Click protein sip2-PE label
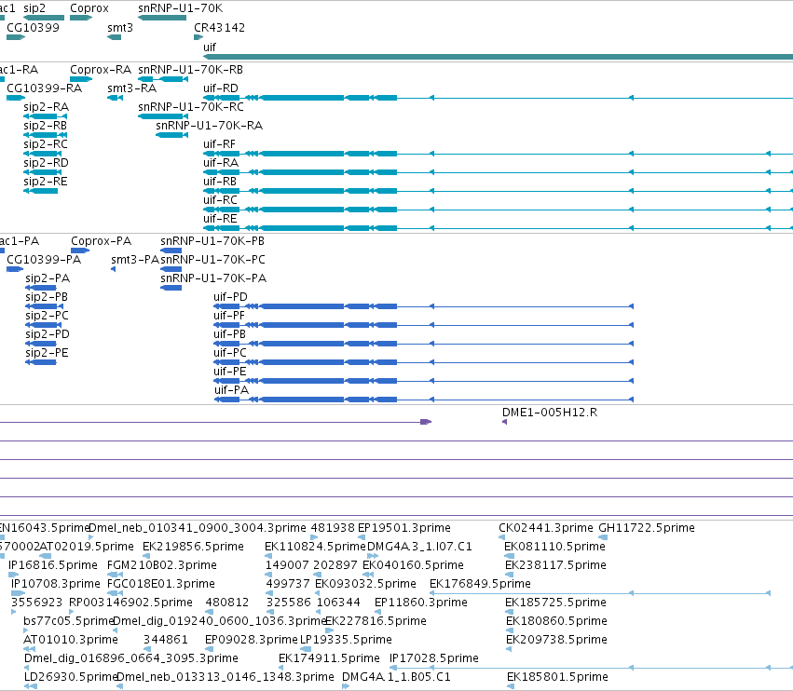Image resolution: width=793 pixels, height=691 pixels. pos(47,353)
